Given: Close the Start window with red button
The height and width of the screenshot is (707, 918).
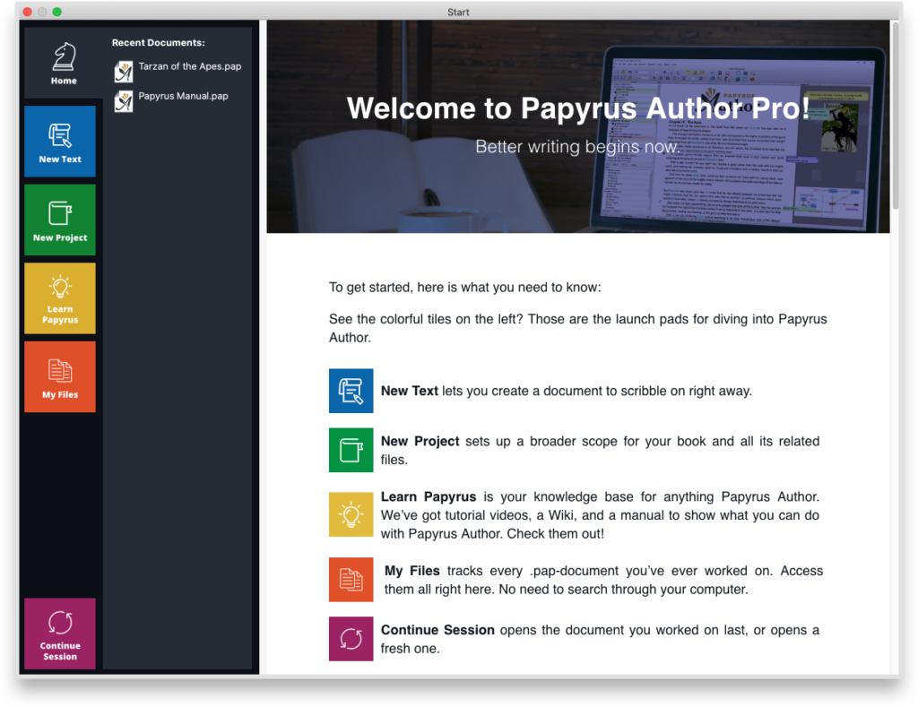Looking at the screenshot, I should point(27,12).
